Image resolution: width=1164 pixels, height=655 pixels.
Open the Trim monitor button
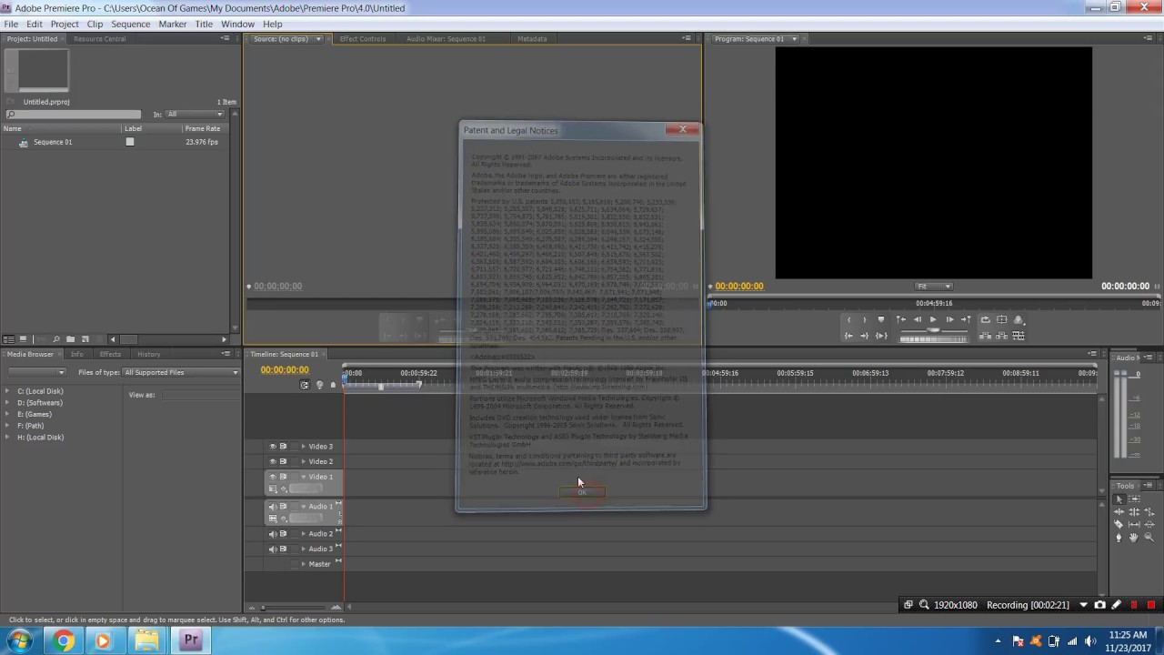(1018, 336)
